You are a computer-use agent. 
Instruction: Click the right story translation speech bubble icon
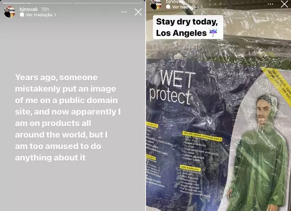coord(168,7)
